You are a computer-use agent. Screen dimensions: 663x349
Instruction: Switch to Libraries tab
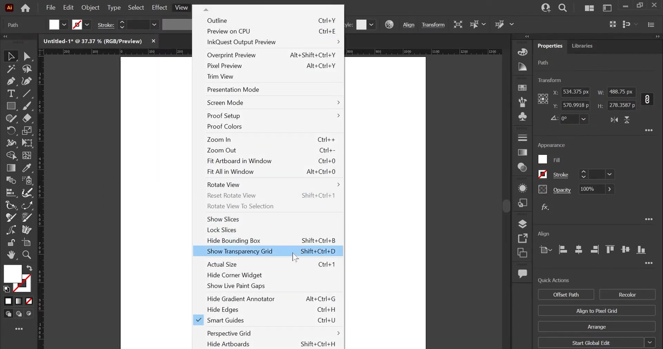582,46
